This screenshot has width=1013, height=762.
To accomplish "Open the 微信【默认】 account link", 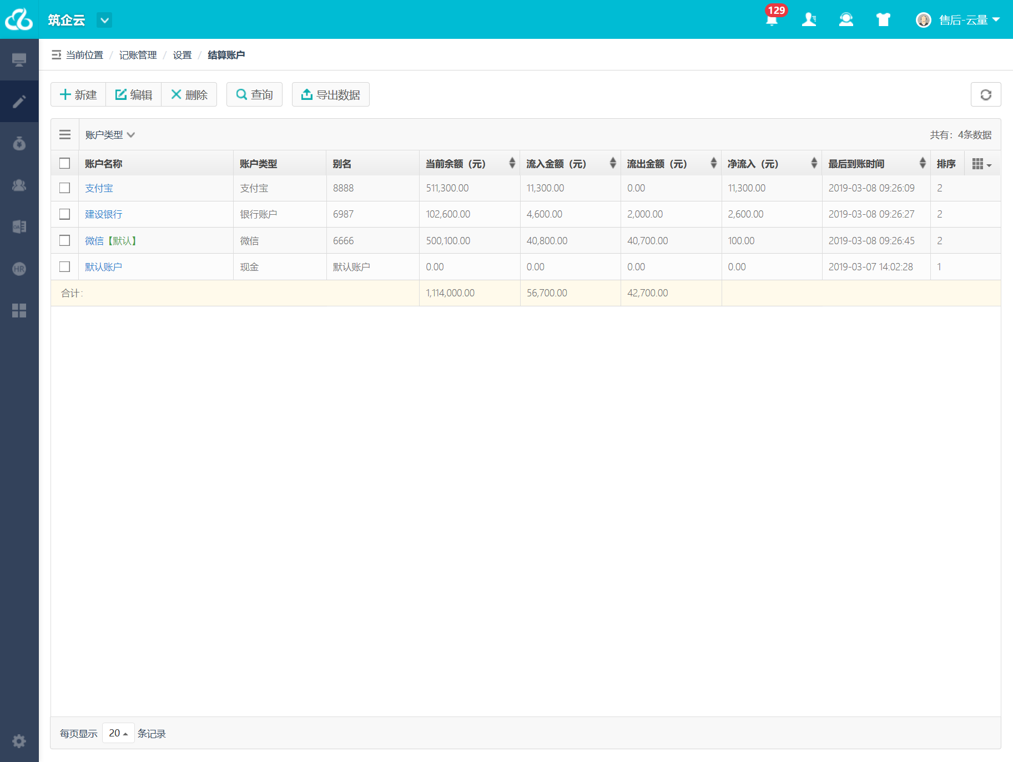I will [x=111, y=241].
